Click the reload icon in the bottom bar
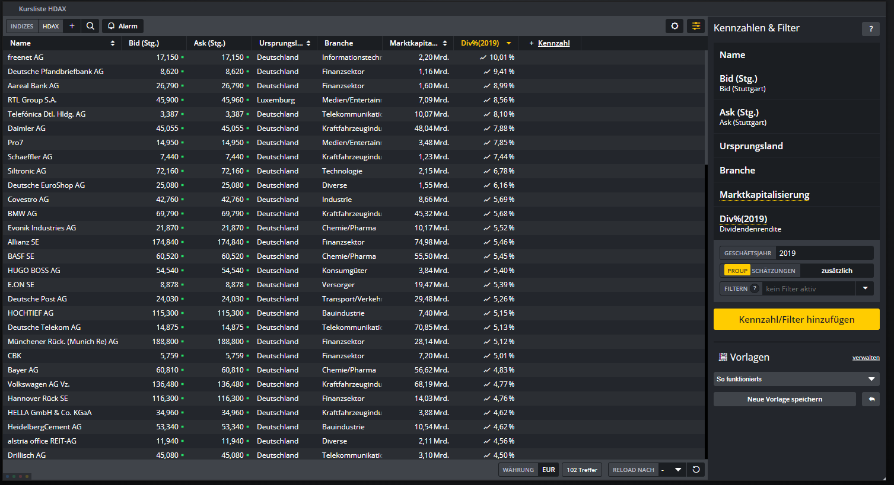 coord(696,470)
